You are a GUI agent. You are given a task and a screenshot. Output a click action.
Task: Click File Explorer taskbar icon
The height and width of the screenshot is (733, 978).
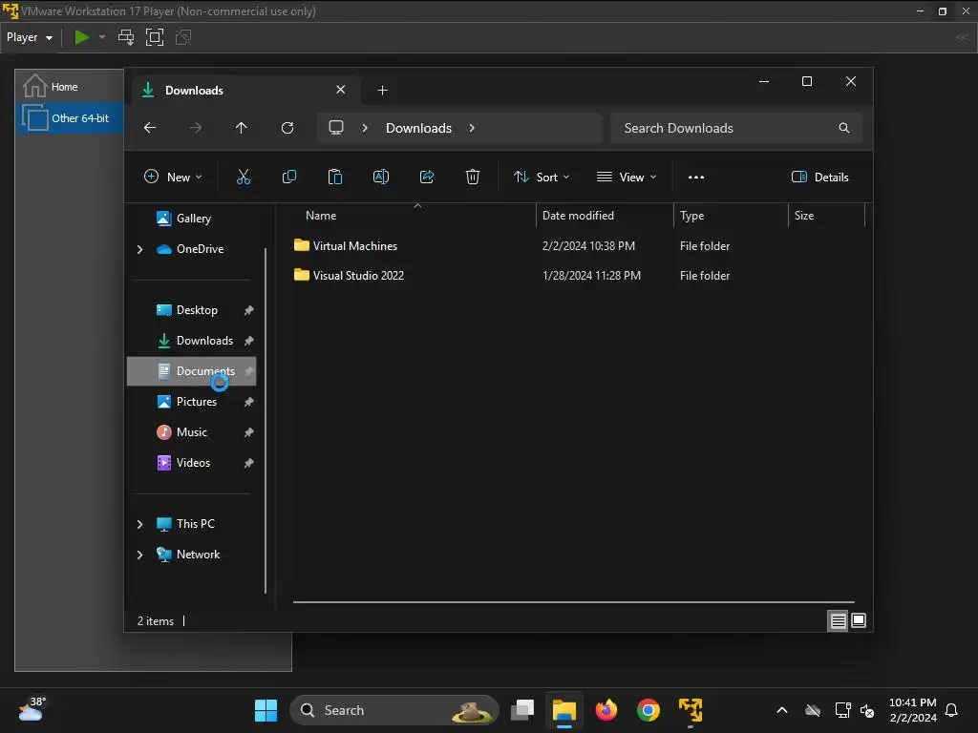[x=563, y=710]
